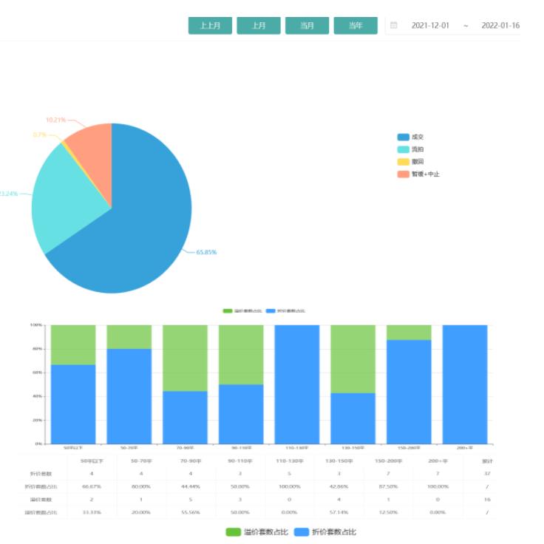Open end date 2022-01-16 field
The width and height of the screenshot is (544, 544).
[500, 25]
